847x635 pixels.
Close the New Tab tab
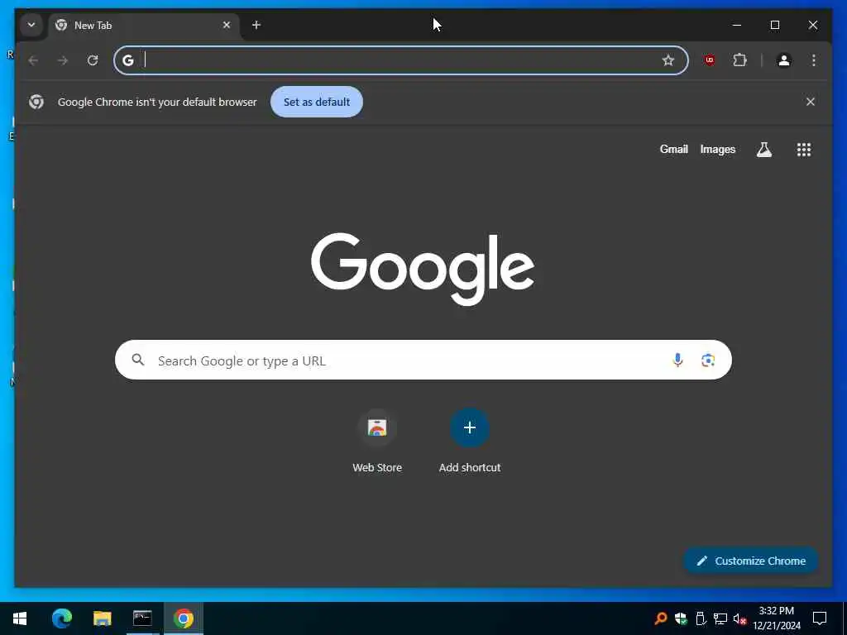tap(227, 25)
